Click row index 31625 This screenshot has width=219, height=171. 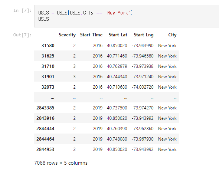[48, 56]
